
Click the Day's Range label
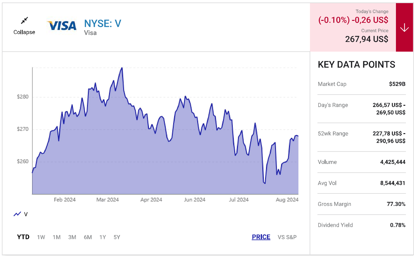click(x=333, y=105)
